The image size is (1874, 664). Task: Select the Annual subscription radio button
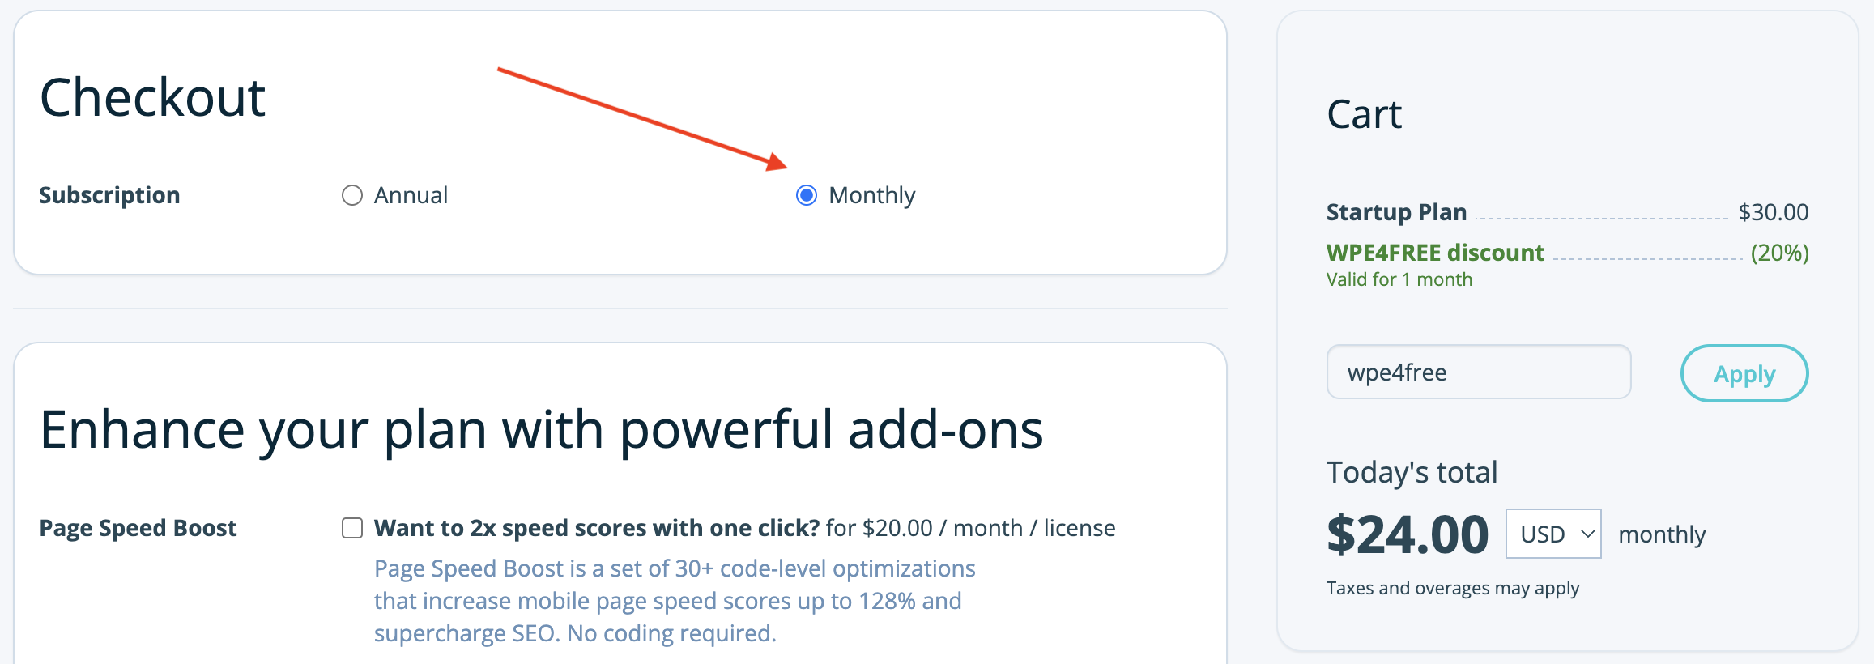(x=352, y=196)
